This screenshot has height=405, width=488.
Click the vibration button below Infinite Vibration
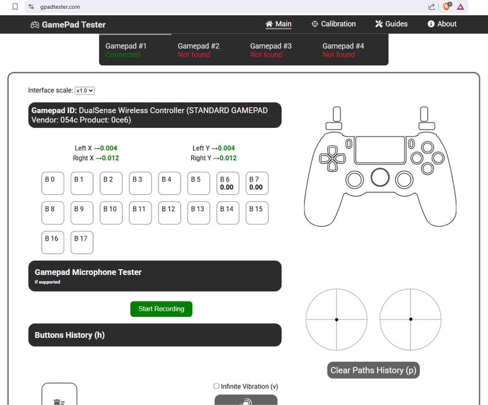coord(246,400)
